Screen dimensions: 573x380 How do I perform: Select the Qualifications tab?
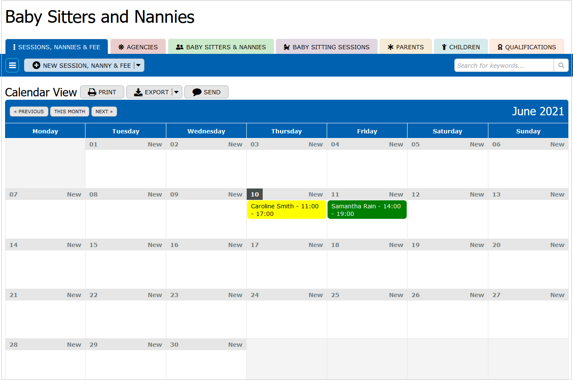tap(526, 47)
